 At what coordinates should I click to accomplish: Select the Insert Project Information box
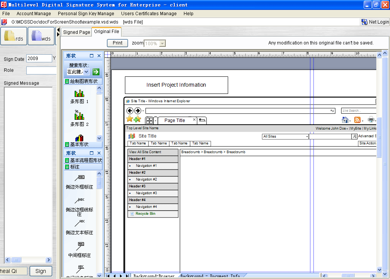coord(176,85)
